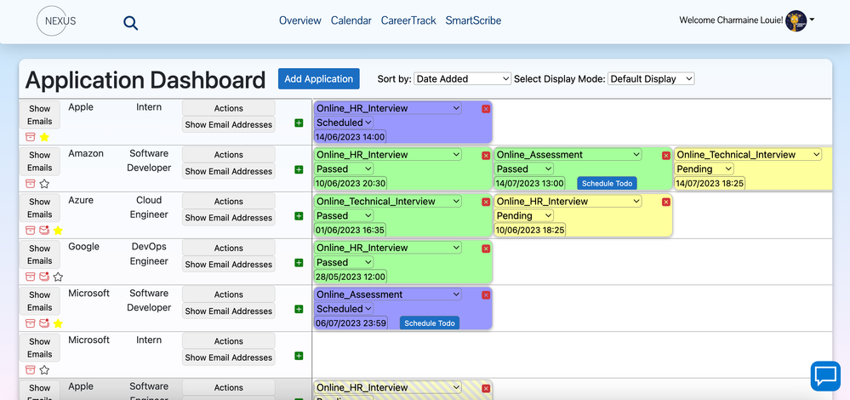Edit Google's 28/05/2023 12:00 date field
850x400 pixels.
pyautogui.click(x=351, y=277)
